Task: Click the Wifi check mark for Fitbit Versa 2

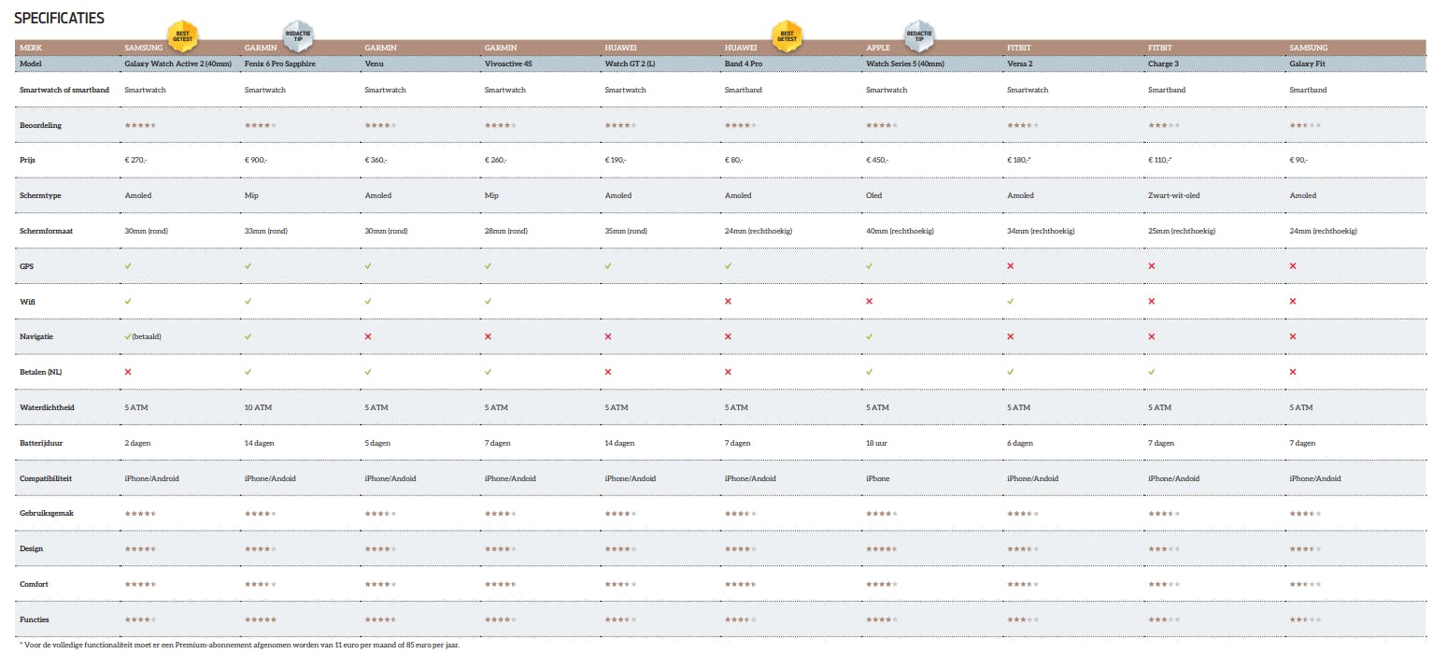Action: (1011, 301)
